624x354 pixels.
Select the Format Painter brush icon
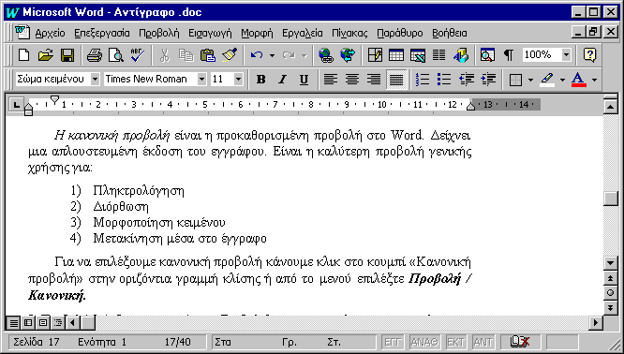(230, 55)
